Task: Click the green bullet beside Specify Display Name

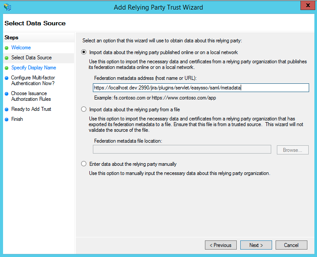Action: [7, 68]
